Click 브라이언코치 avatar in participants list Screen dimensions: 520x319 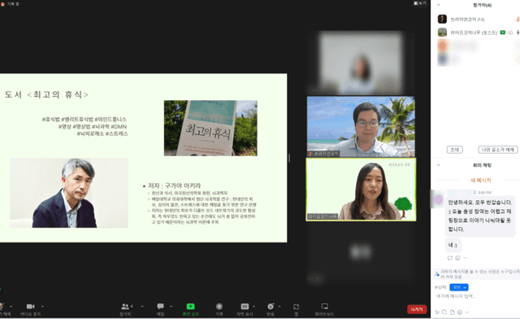click(x=442, y=20)
